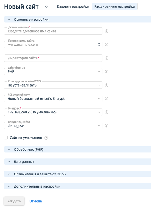
Task: Switch to Базовые настройки tab
Action: click(x=73, y=6)
